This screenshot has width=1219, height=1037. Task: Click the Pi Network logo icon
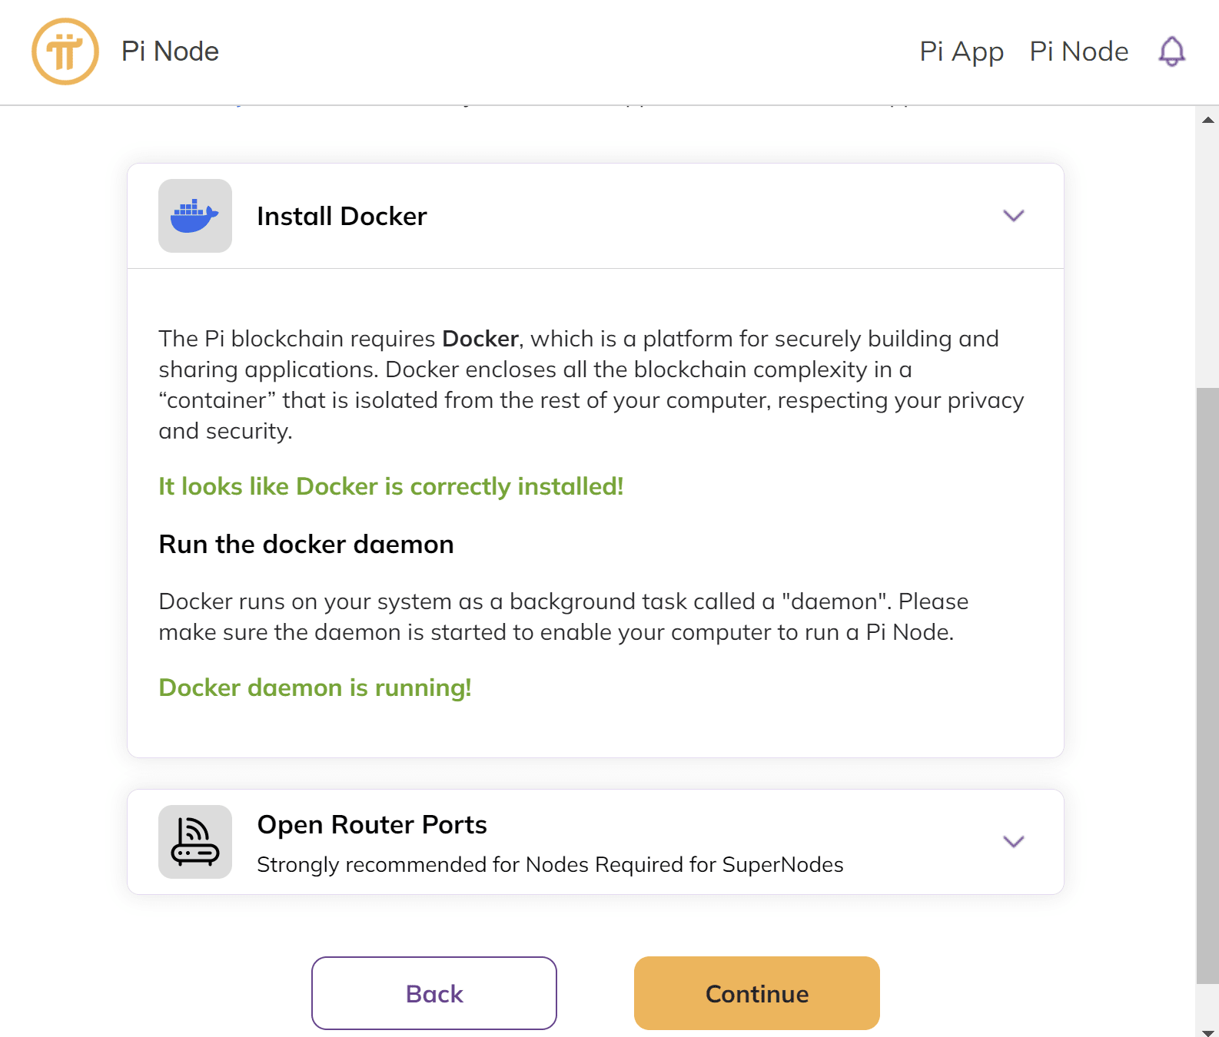click(x=65, y=51)
